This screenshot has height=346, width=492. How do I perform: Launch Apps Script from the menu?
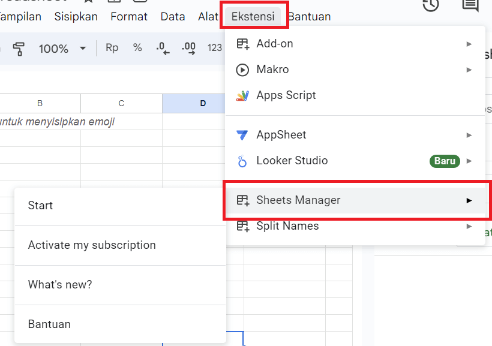286,95
